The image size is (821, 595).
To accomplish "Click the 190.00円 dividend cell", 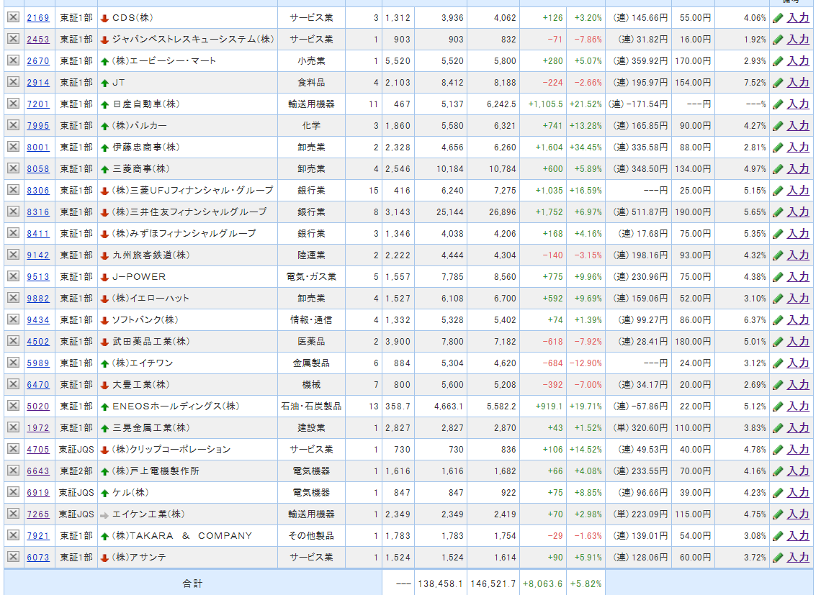I will (x=693, y=212).
